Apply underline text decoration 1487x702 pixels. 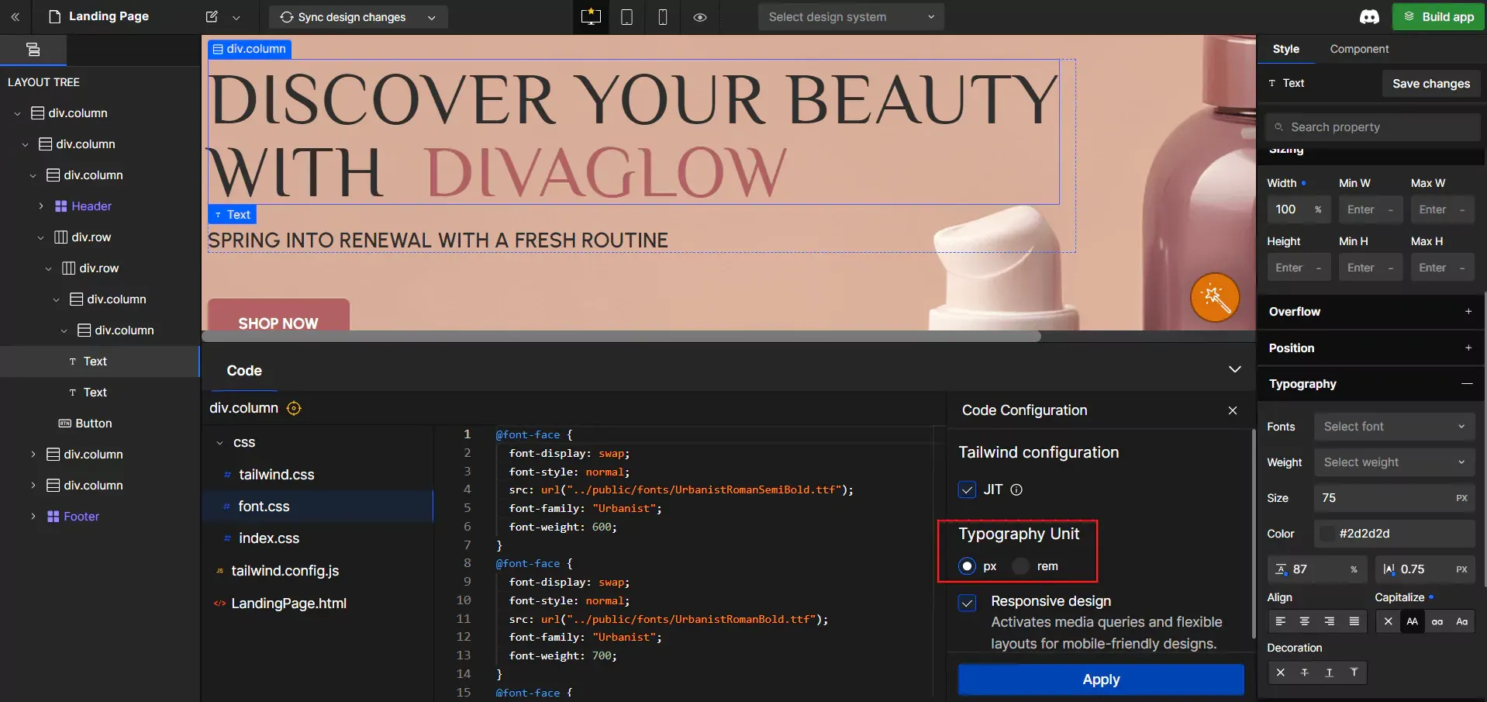[x=1330, y=673]
